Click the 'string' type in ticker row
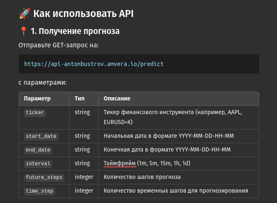 coord(83,112)
